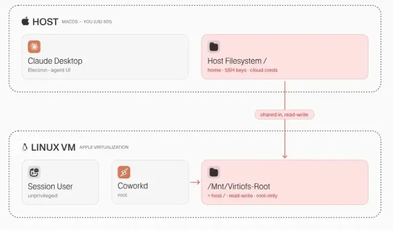The width and height of the screenshot is (393, 236).
Task: Click the folder icon in Virtiofs-Root card
Action: (214, 172)
